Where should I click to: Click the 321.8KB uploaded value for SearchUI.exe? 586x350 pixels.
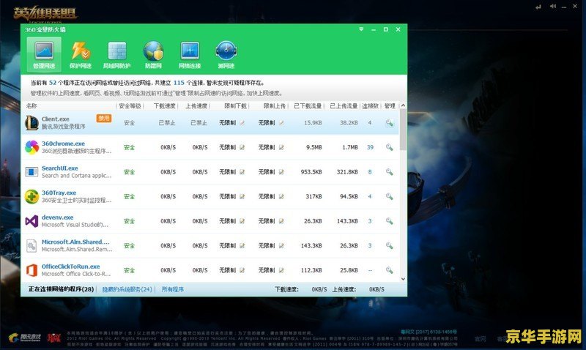347,172
